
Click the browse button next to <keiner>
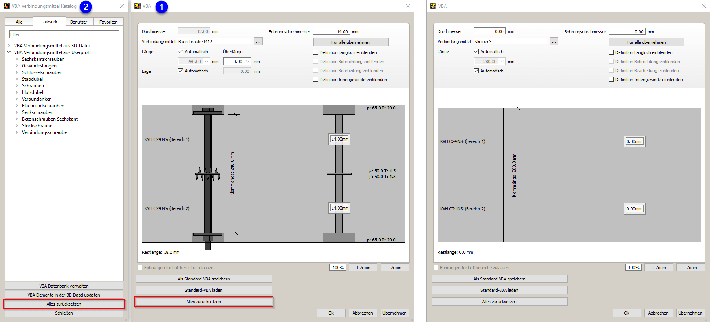(x=554, y=42)
